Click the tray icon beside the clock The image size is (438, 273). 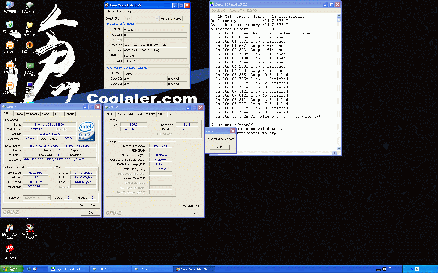[417, 269]
